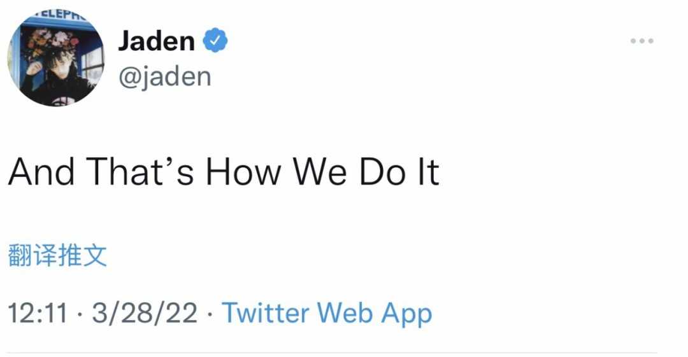The height and width of the screenshot is (357, 688).
Task: Open Jaden's round profile picture
Action: (55, 57)
